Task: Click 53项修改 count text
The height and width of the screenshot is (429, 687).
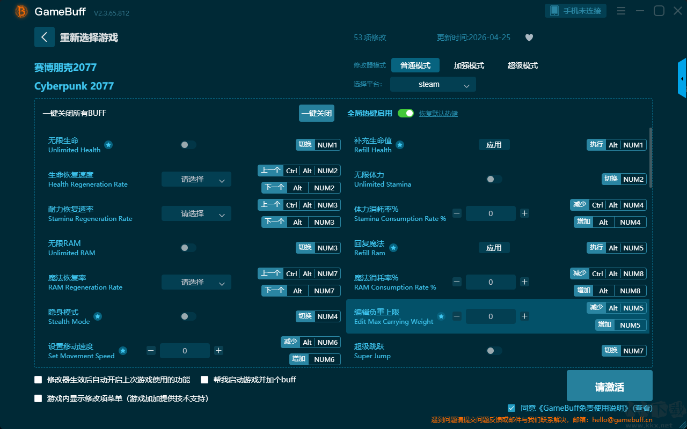Action: 370,38
